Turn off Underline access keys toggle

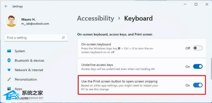[198, 67]
